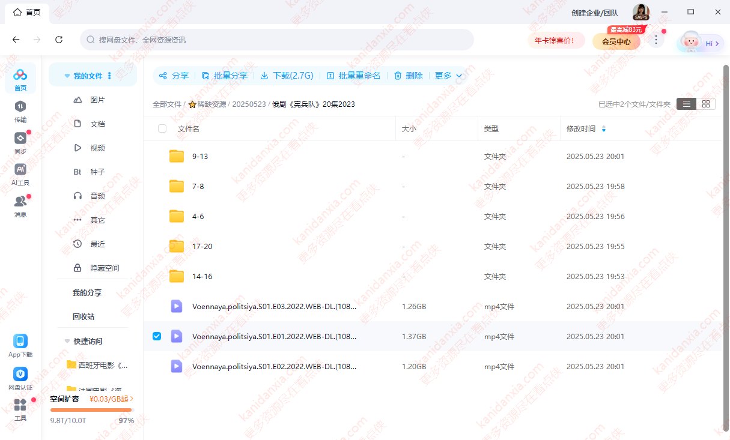Open the 同步 sync panel
730x440 pixels.
20,142
